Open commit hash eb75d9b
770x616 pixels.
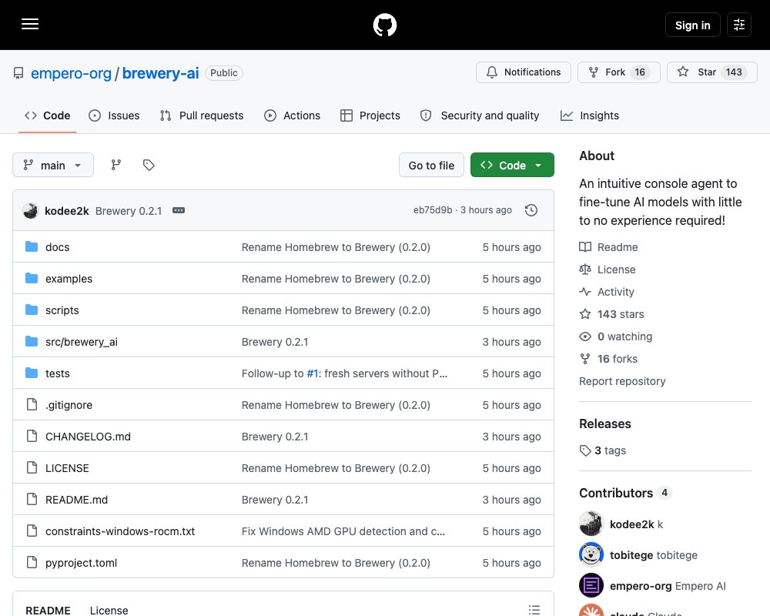[x=433, y=209]
